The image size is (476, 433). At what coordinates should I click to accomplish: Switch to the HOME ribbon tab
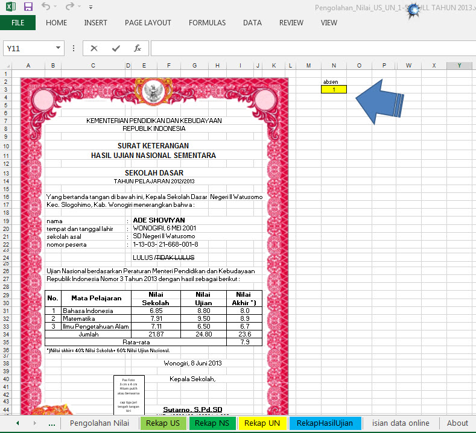tap(57, 23)
